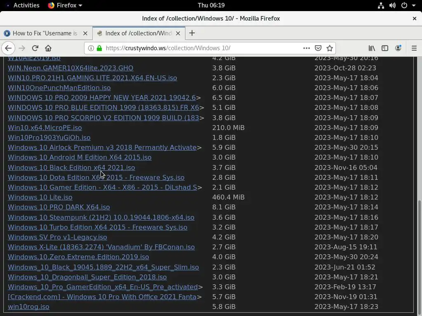422x316 pixels.
Task: Open Windows 10 Black Edition x64 2021.iso
Action: 71,167
